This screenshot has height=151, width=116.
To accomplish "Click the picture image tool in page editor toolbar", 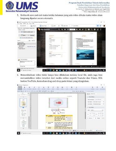I will click(58, 87).
